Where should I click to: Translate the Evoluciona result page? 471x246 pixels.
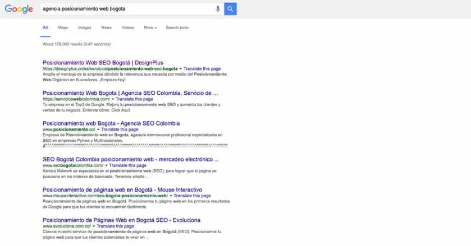point(115,226)
